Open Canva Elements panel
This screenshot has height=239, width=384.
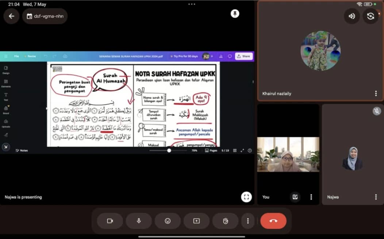tap(6, 83)
